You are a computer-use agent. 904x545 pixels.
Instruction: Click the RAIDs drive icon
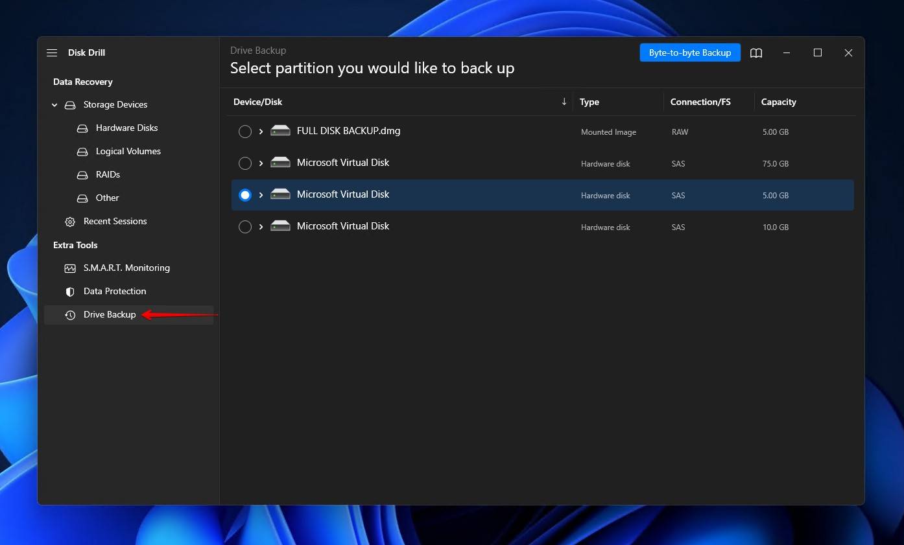pos(82,175)
